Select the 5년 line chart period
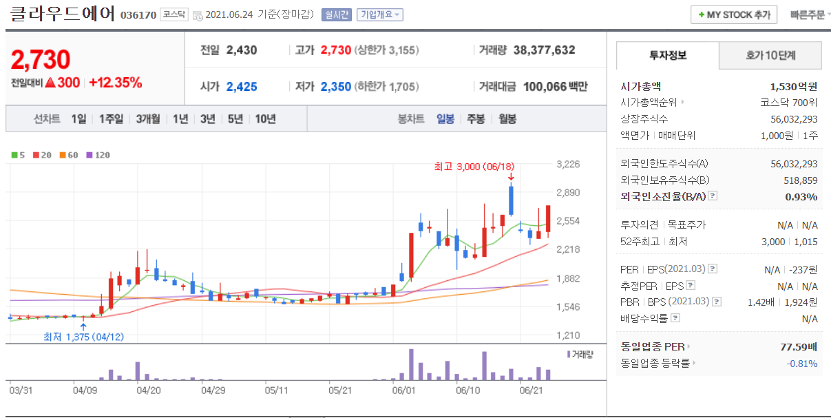 coord(235,118)
